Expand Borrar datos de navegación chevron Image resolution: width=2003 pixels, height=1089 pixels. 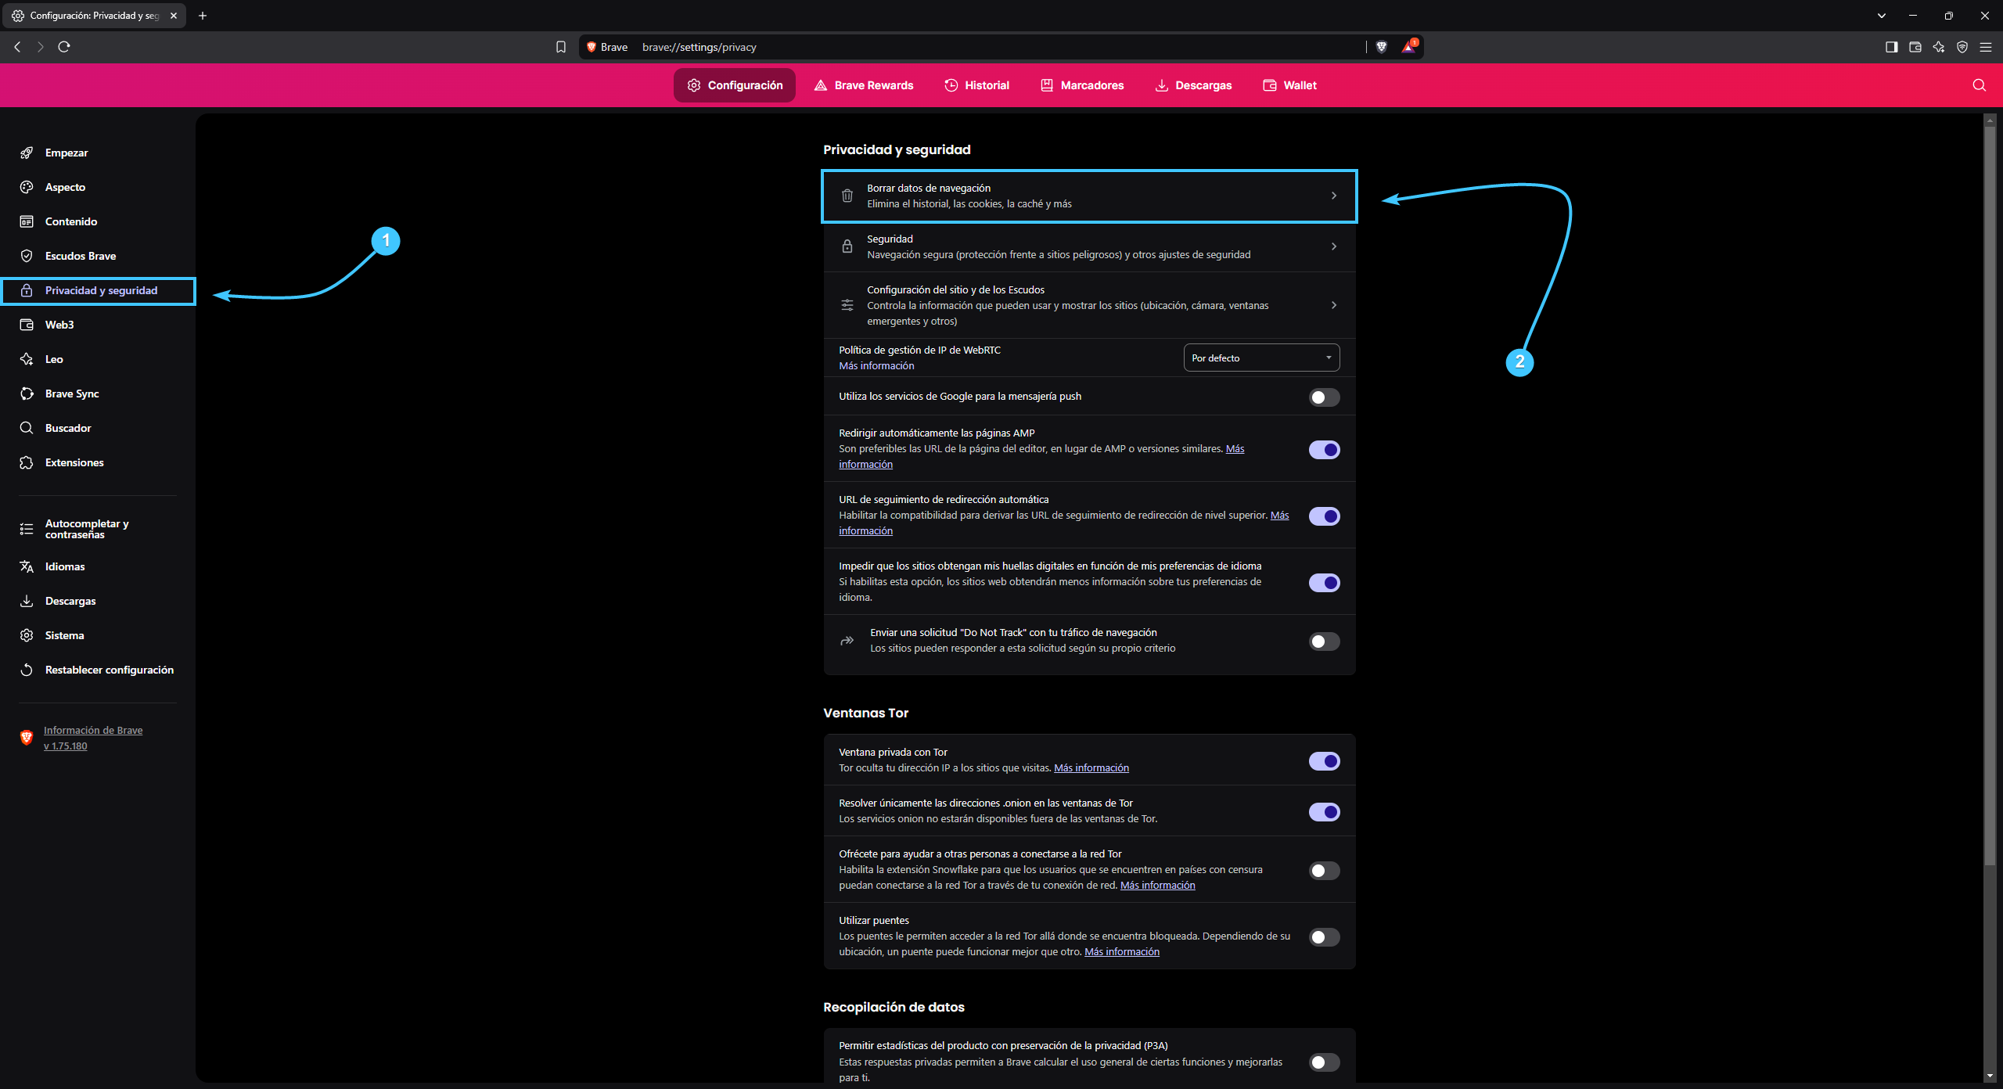(x=1334, y=196)
